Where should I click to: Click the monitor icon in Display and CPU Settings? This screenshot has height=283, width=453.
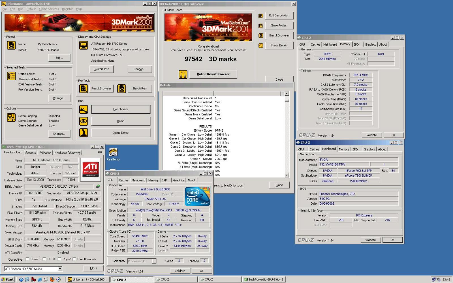pyautogui.click(x=84, y=45)
